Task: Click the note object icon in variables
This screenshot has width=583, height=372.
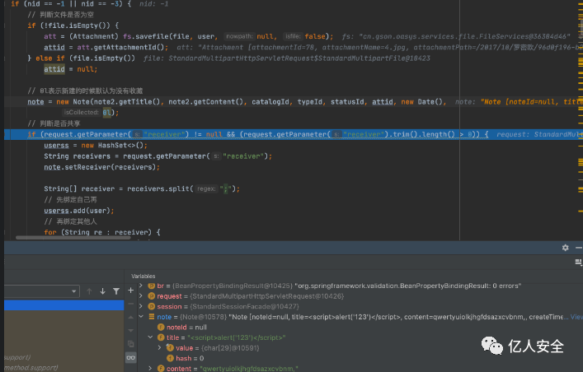Action: 152,317
